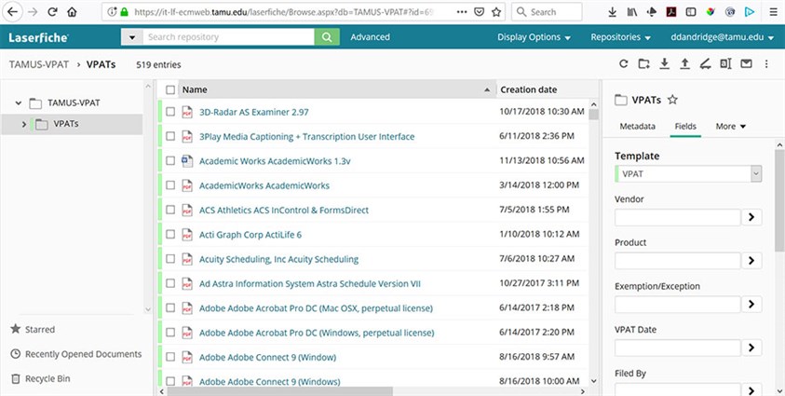This screenshot has height=396, width=785.
Task: Open the More tab dropdown
Action: coord(730,126)
